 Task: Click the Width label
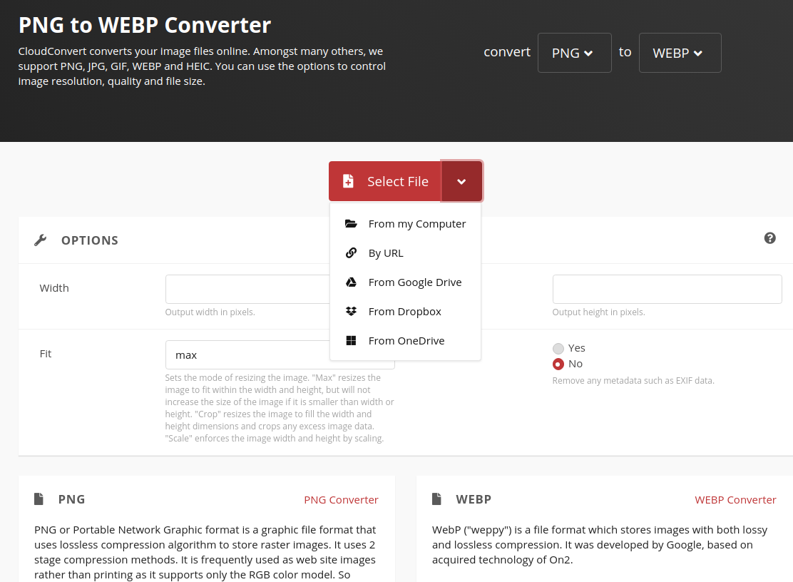point(54,288)
